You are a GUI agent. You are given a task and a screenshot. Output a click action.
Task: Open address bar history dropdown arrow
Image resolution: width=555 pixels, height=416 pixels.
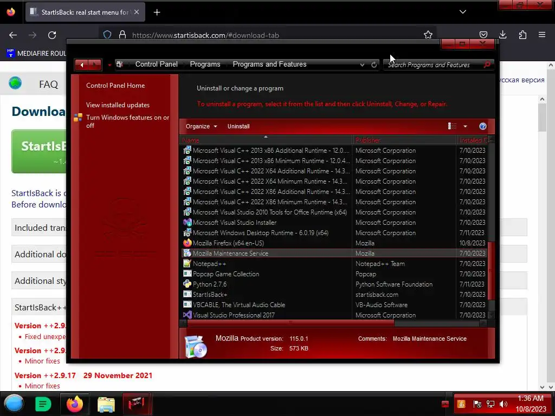coord(362,65)
